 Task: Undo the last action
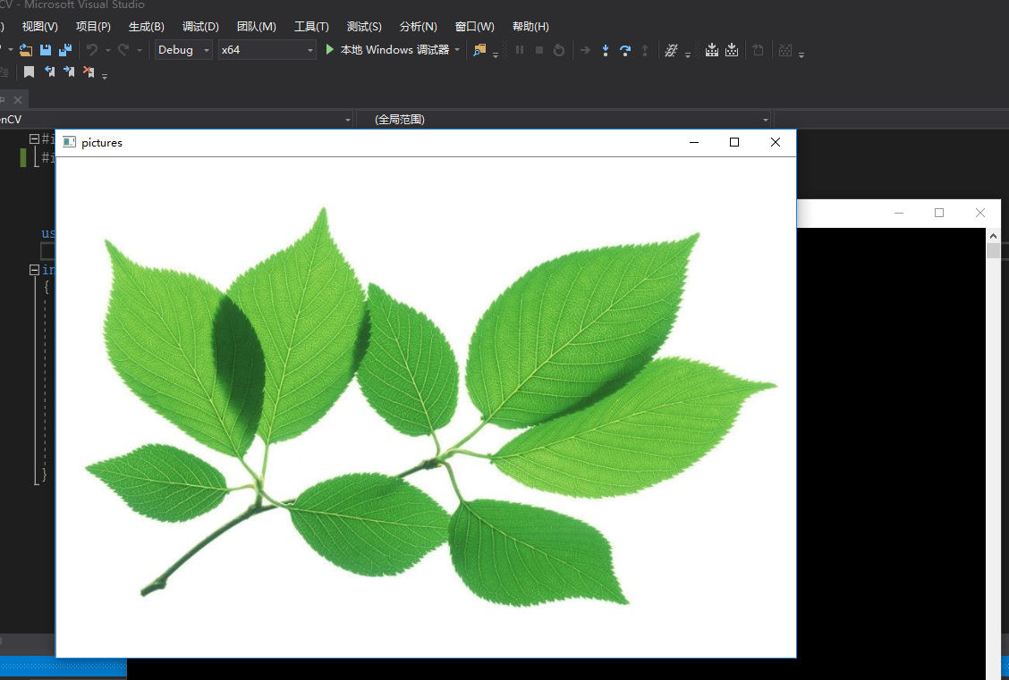(93, 50)
